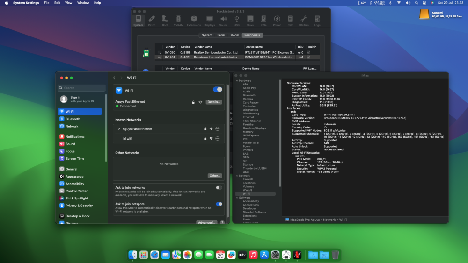The width and height of the screenshot is (468, 263).
Task: Open Advanced Wi-Fi settings
Action: (x=206, y=222)
